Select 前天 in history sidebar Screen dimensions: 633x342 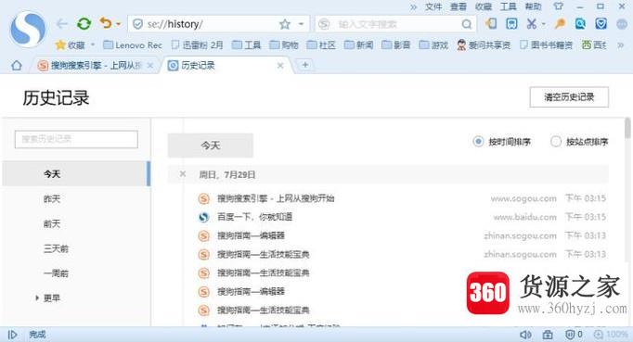tap(76, 224)
